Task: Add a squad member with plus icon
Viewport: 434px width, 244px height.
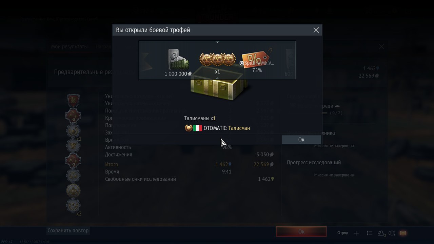Action: click(x=356, y=233)
